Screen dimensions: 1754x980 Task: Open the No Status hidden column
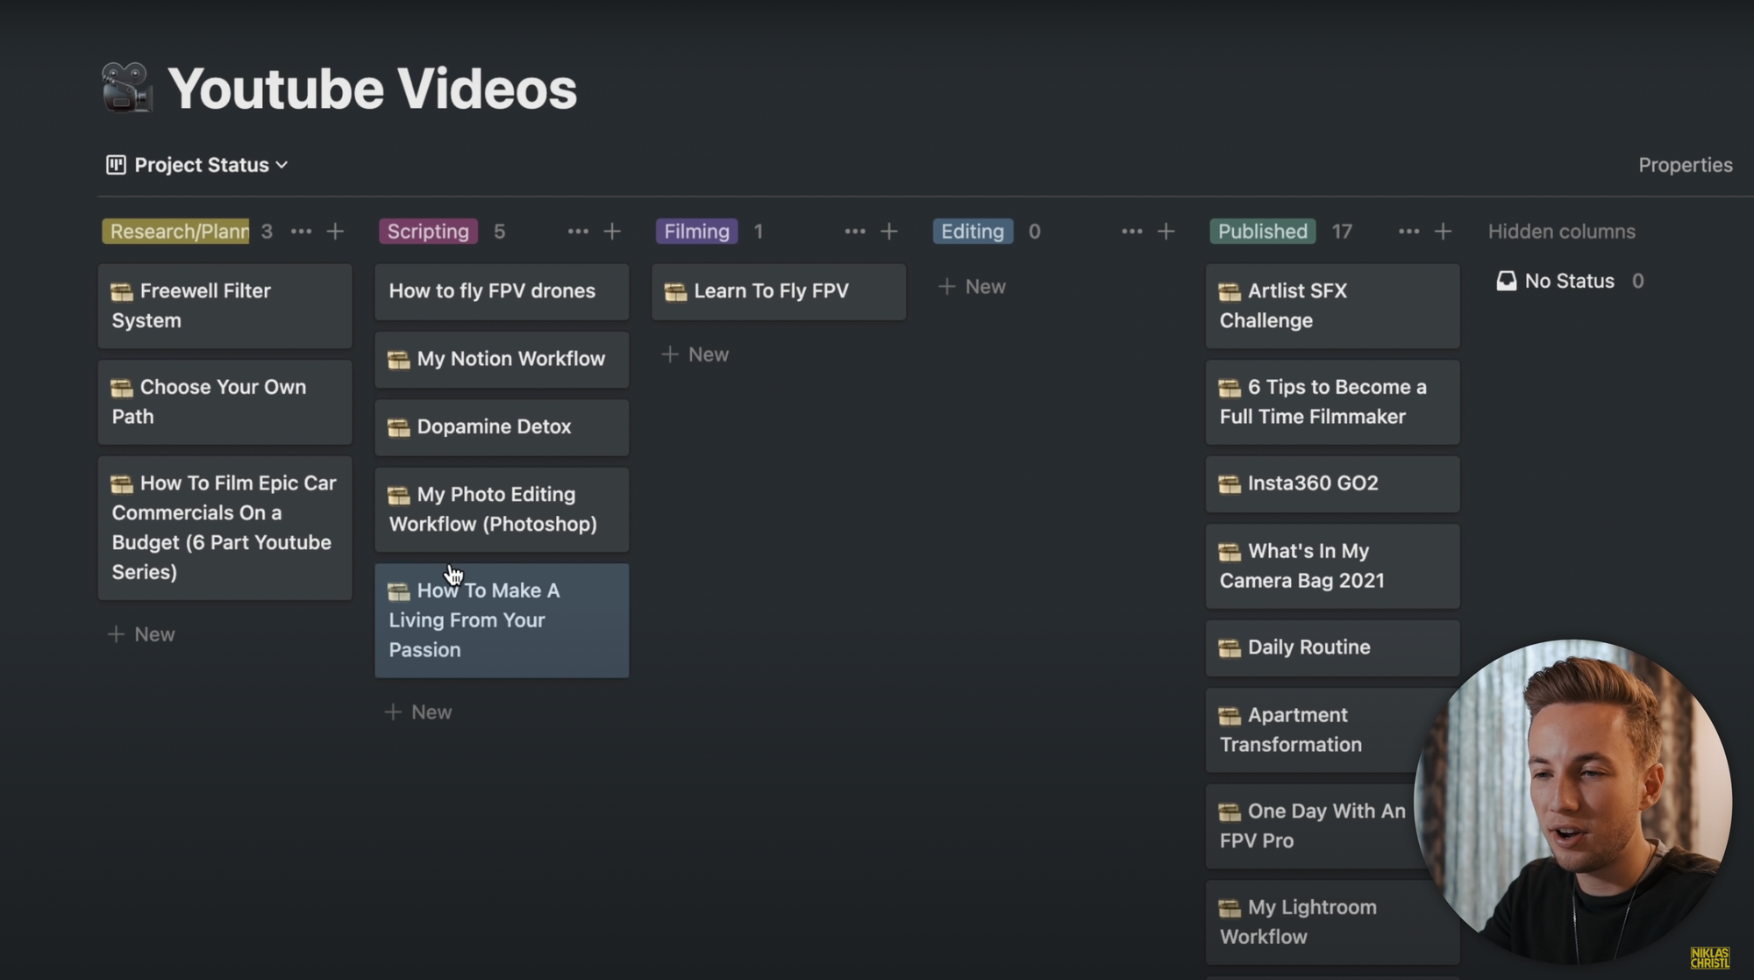click(1570, 281)
